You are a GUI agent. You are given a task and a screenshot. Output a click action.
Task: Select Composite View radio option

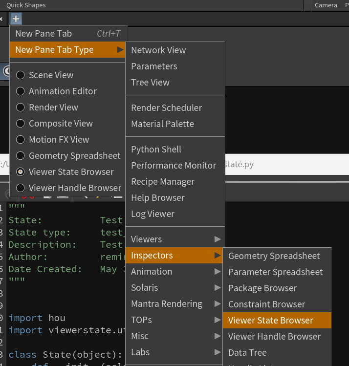click(68, 124)
